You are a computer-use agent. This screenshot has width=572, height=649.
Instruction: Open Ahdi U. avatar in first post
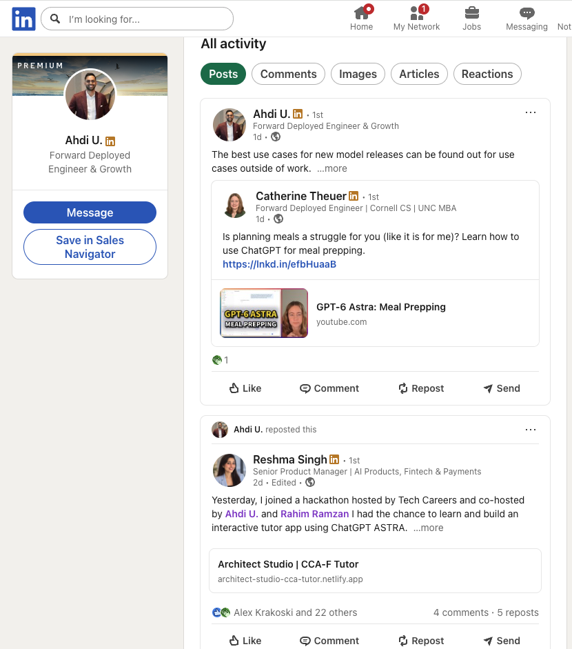click(x=229, y=125)
